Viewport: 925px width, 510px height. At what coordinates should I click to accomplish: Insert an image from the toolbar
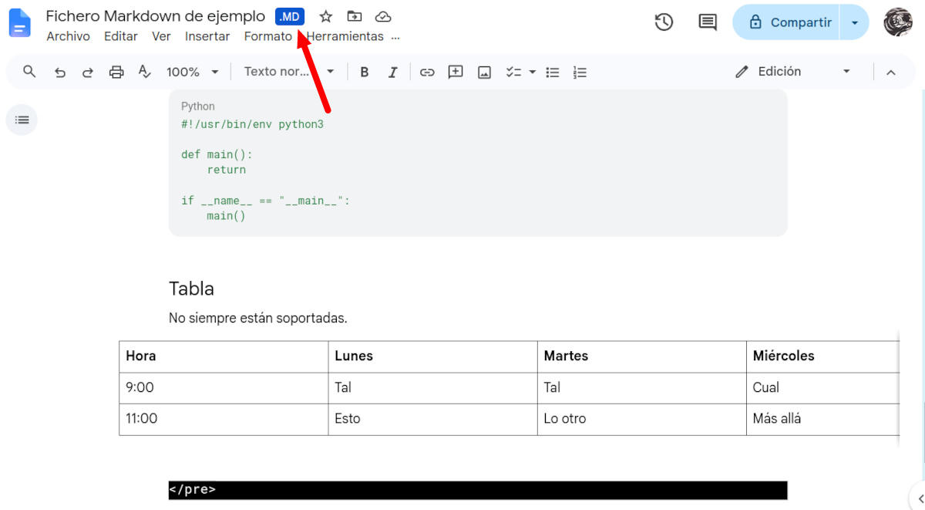484,72
